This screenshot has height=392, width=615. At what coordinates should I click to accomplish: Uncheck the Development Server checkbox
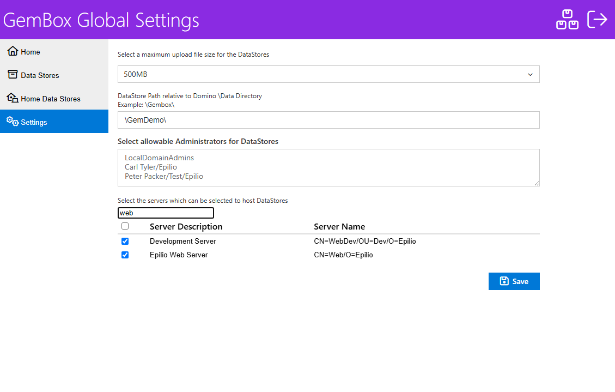(x=125, y=241)
